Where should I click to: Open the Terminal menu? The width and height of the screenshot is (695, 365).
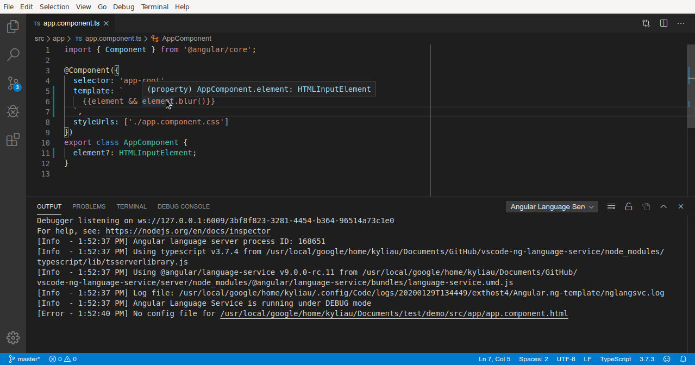click(154, 7)
